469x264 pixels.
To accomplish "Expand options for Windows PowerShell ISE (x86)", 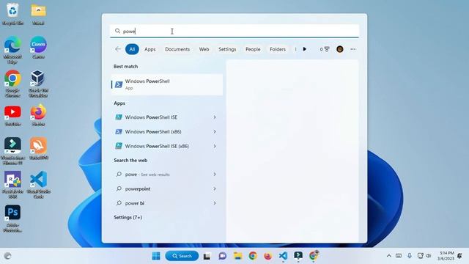I will 215,146.
